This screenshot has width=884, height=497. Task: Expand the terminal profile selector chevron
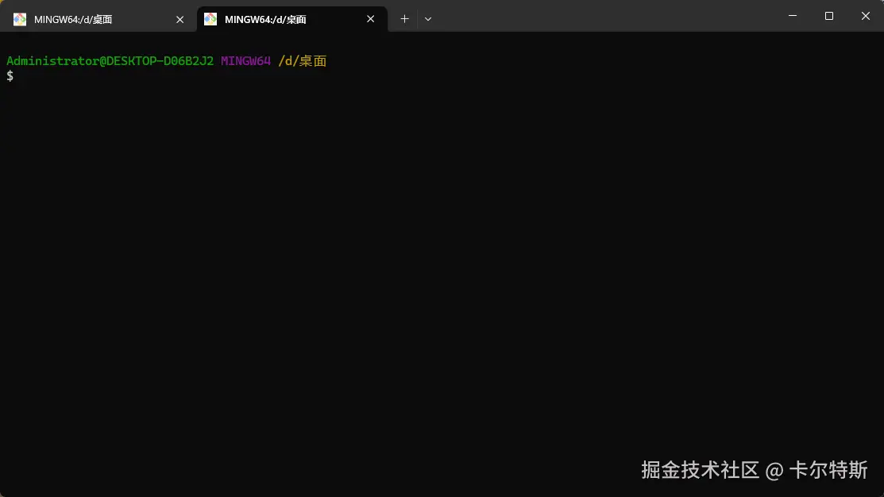[427, 18]
